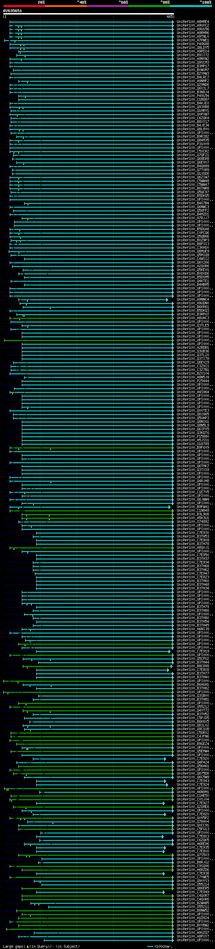Viewport: 215px width, 949px height.
Task: Select the UniRef100_C1BQ87 label
Action: click(x=192, y=99)
